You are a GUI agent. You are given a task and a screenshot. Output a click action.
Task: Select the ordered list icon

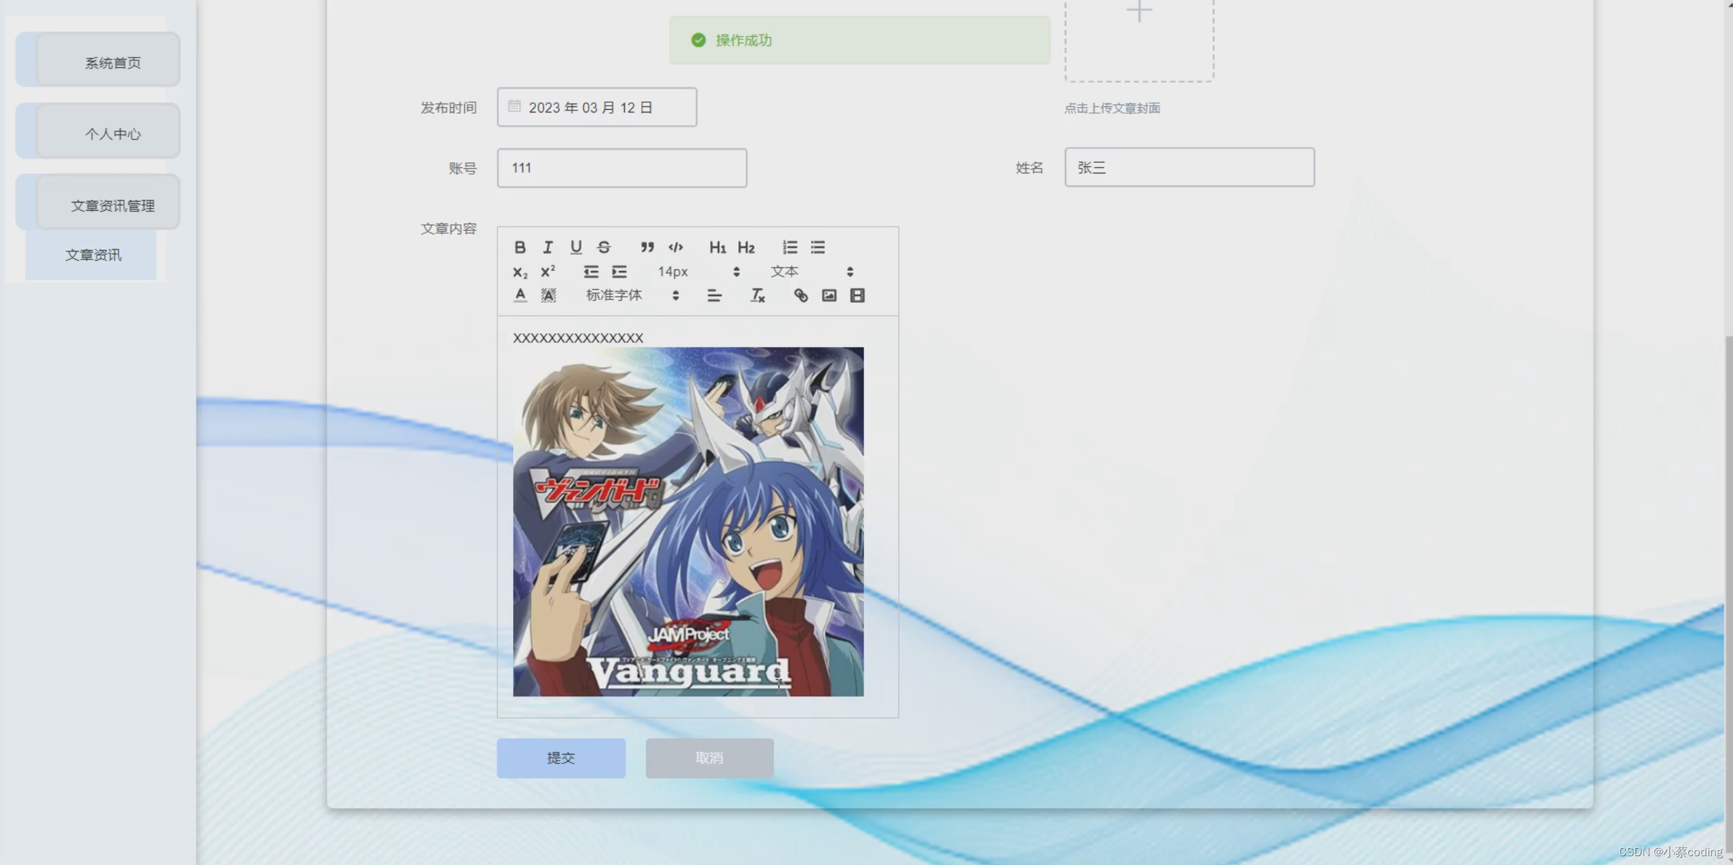pyautogui.click(x=789, y=247)
